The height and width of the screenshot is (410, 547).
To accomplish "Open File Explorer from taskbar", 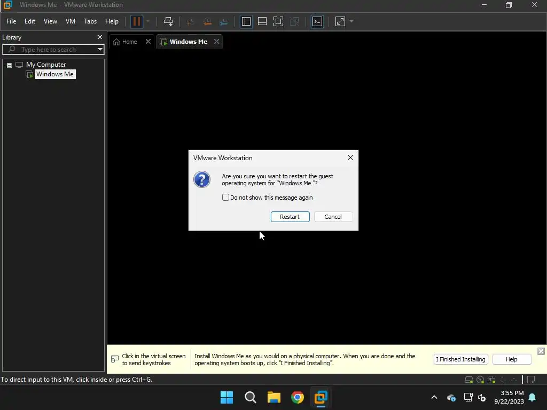I will 274,397.
